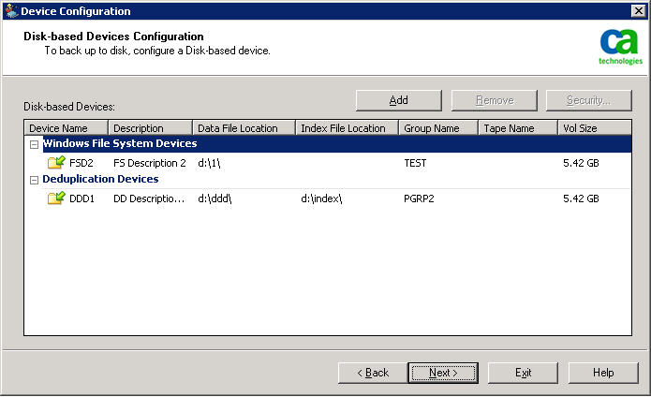Click the Device Configuration title bar icon

point(10,11)
